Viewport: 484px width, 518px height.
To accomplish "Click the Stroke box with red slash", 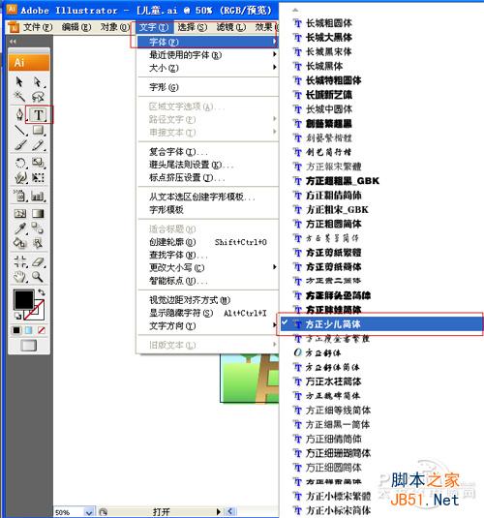I will pyautogui.click(x=39, y=314).
